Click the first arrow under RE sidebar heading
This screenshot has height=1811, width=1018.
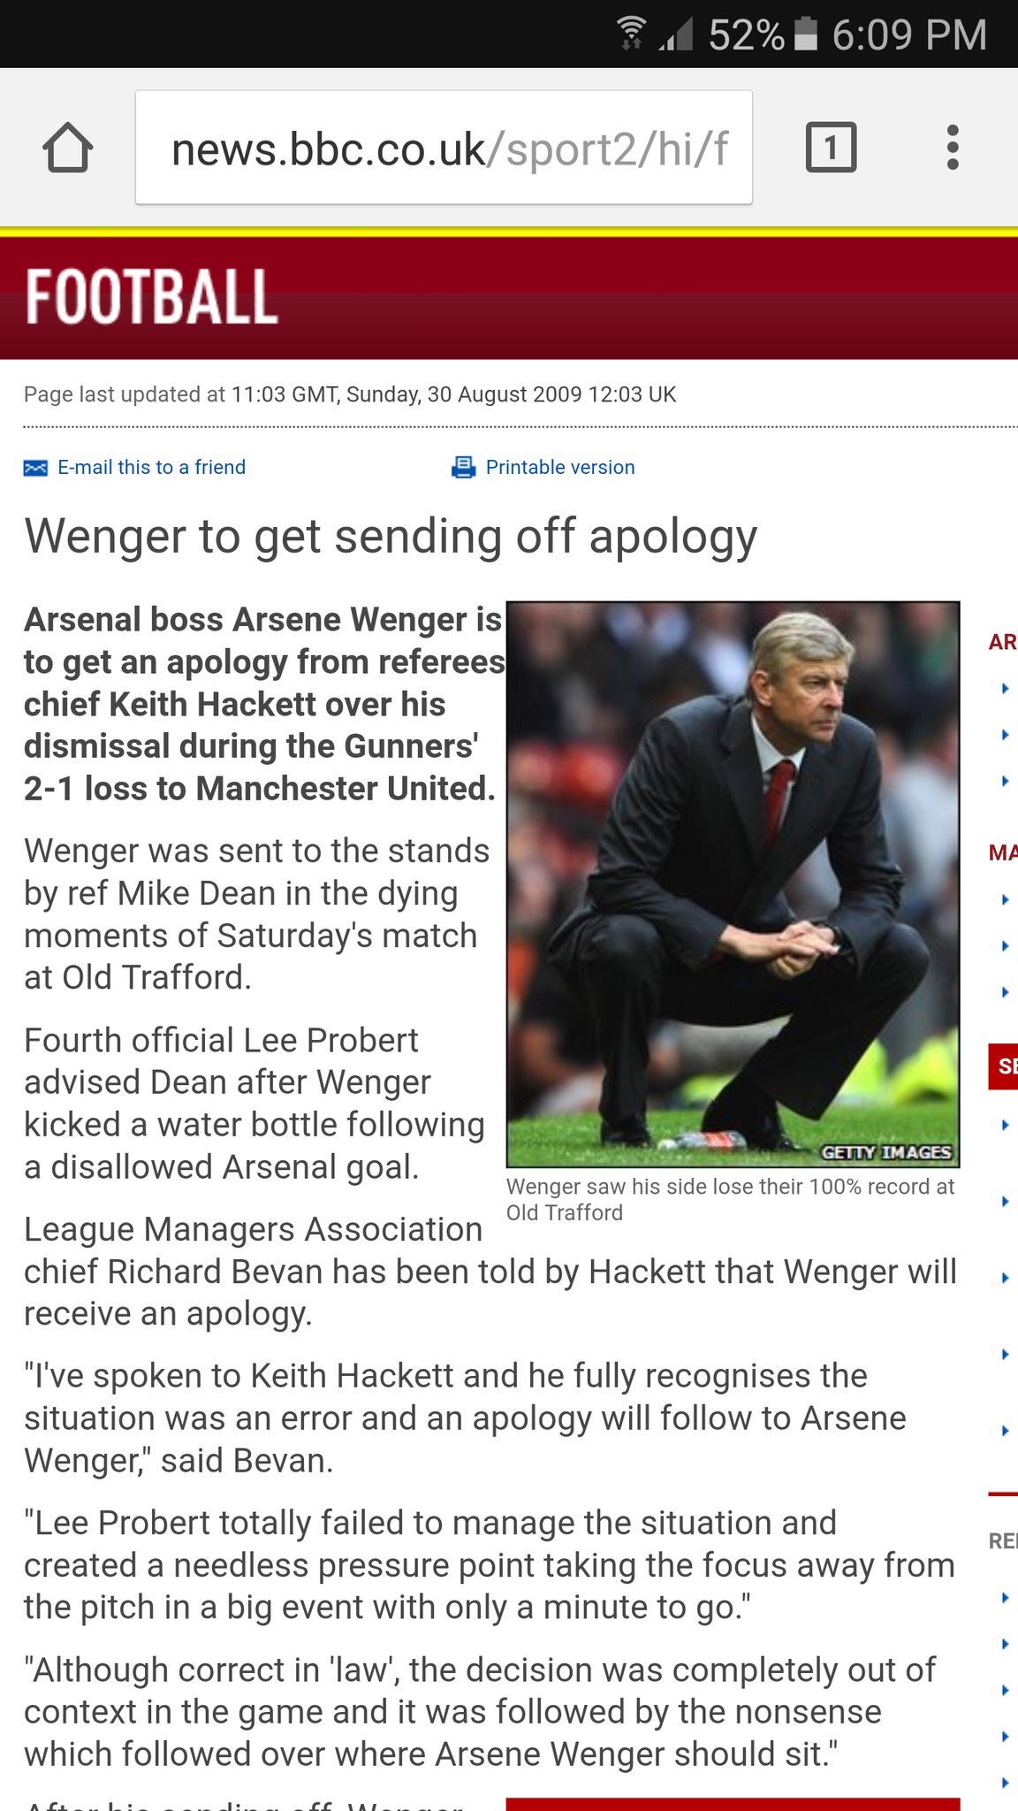pyautogui.click(x=1005, y=1598)
